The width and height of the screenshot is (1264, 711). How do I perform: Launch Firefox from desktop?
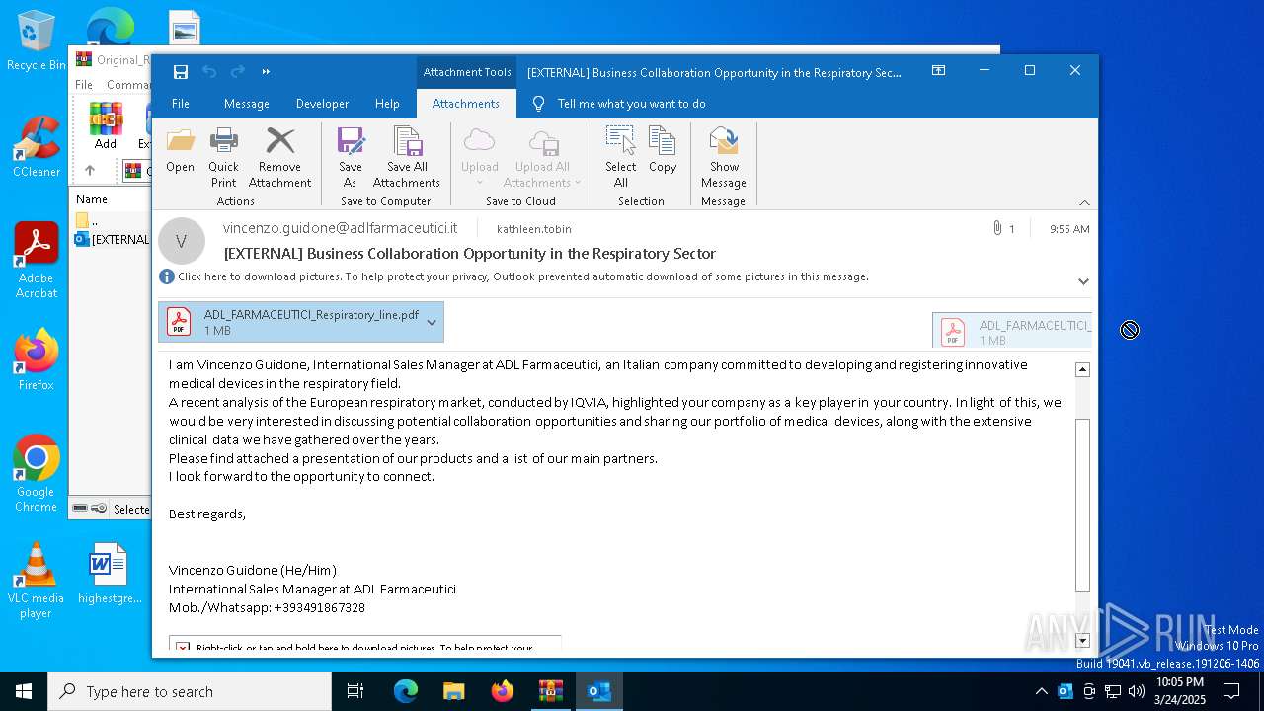[x=37, y=360]
